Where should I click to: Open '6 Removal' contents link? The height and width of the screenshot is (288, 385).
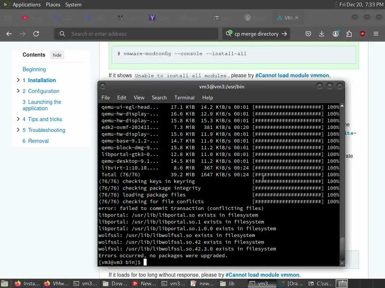click(x=36, y=141)
